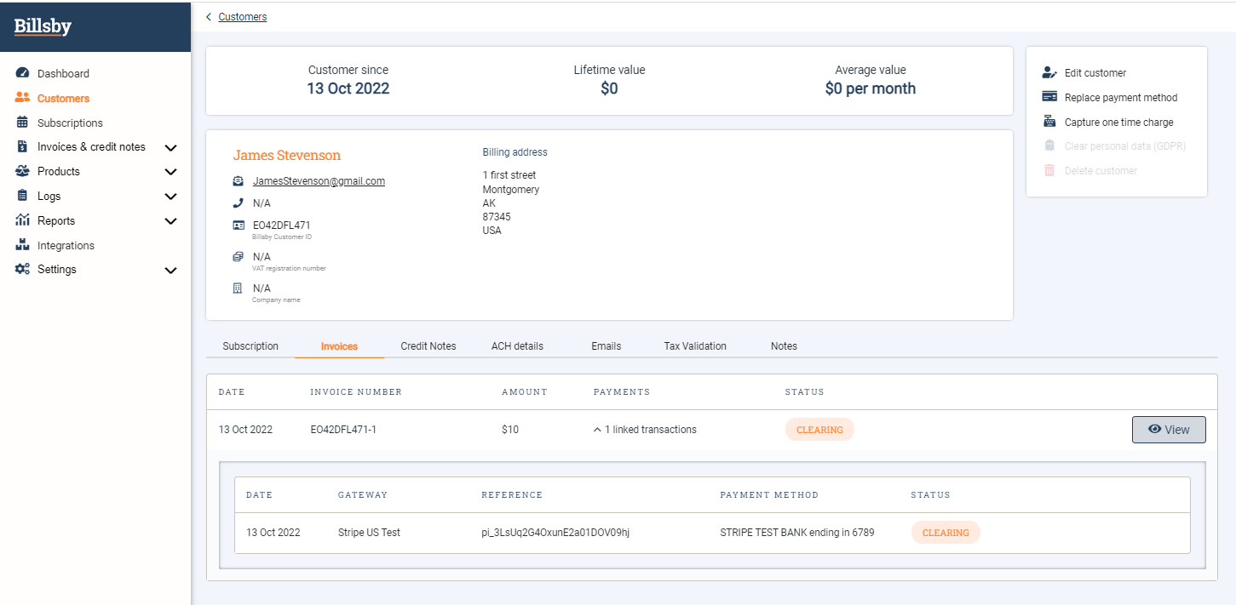1236x605 pixels.
Task: Click Replace payment method action
Action: tap(1121, 98)
